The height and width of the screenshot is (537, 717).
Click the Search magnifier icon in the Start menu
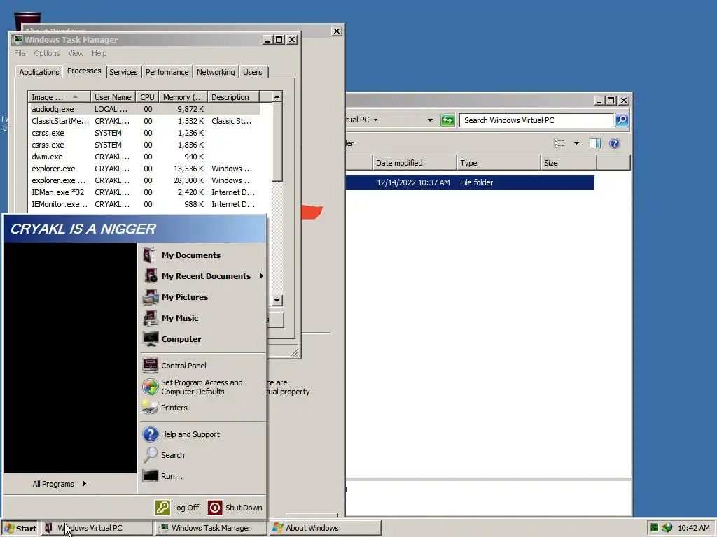tap(151, 454)
